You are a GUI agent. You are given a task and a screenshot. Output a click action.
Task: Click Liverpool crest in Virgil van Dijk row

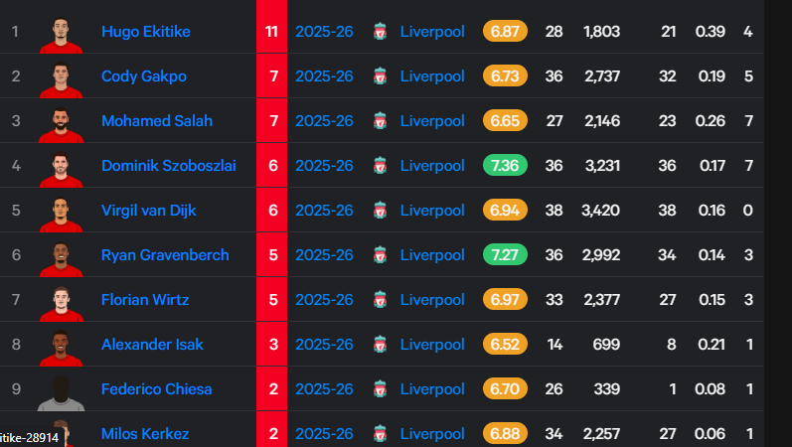pyautogui.click(x=380, y=211)
